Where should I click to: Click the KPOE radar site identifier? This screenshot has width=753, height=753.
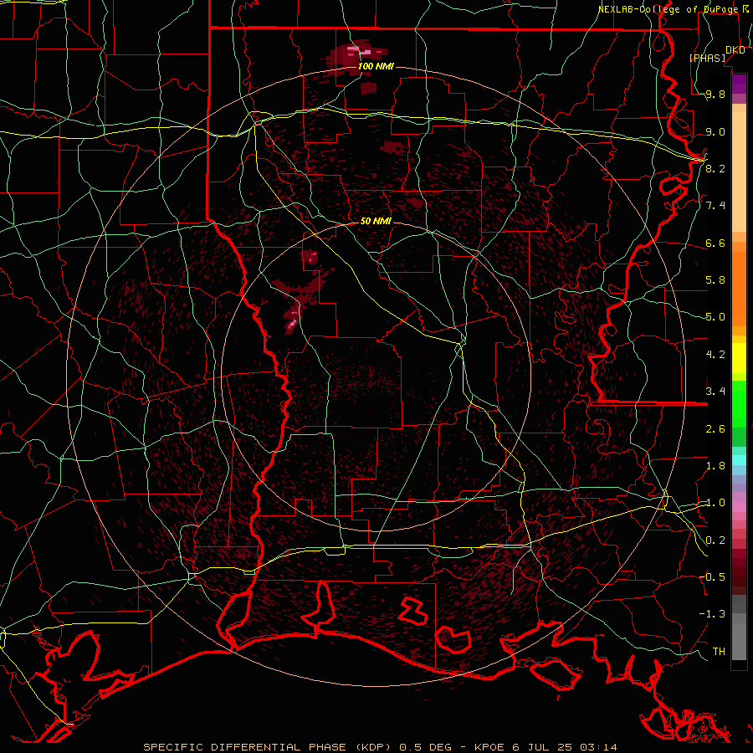pos(489,747)
